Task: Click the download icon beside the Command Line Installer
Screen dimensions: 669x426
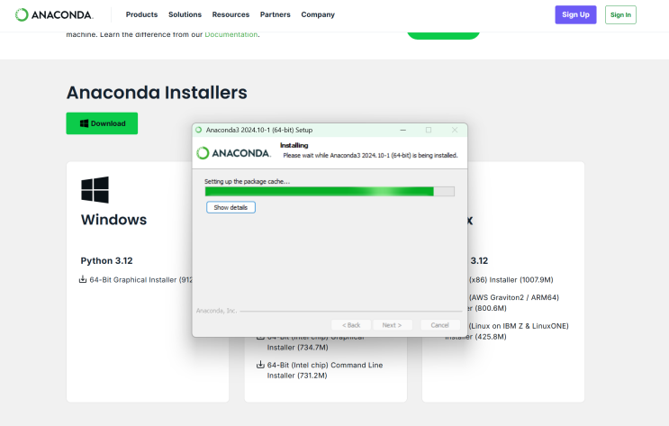Action: [260, 365]
